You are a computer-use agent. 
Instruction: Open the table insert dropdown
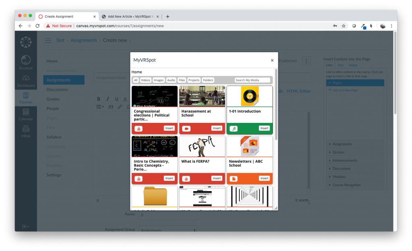tap(100, 107)
